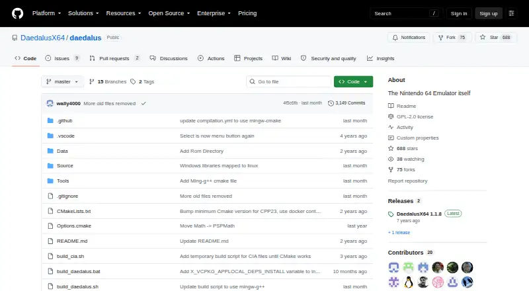Open wally4000 author profile link

[x=69, y=103]
